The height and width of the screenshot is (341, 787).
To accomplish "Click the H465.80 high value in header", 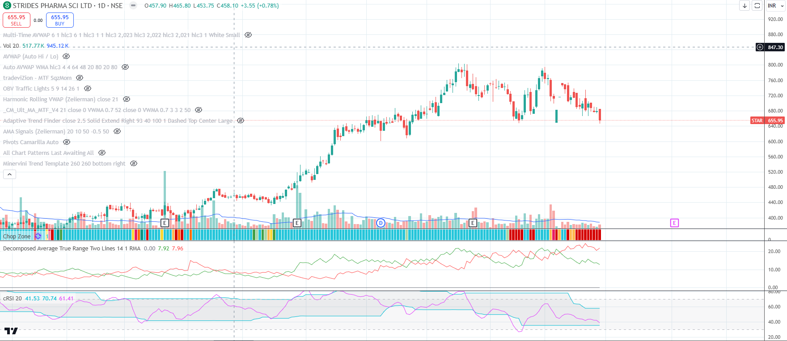I will coord(180,6).
